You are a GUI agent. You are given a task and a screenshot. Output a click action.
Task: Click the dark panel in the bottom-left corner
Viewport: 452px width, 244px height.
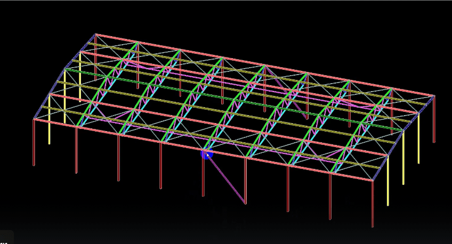6,238
